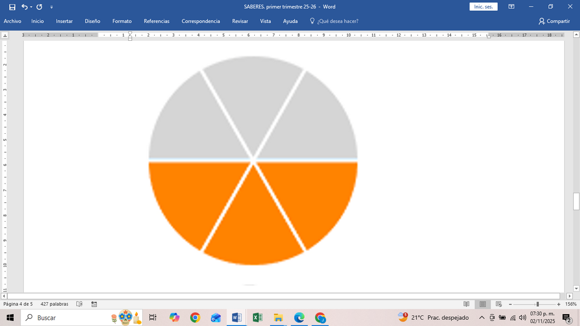580x326 pixels.
Task: Select Print Layout view
Action: point(483,304)
